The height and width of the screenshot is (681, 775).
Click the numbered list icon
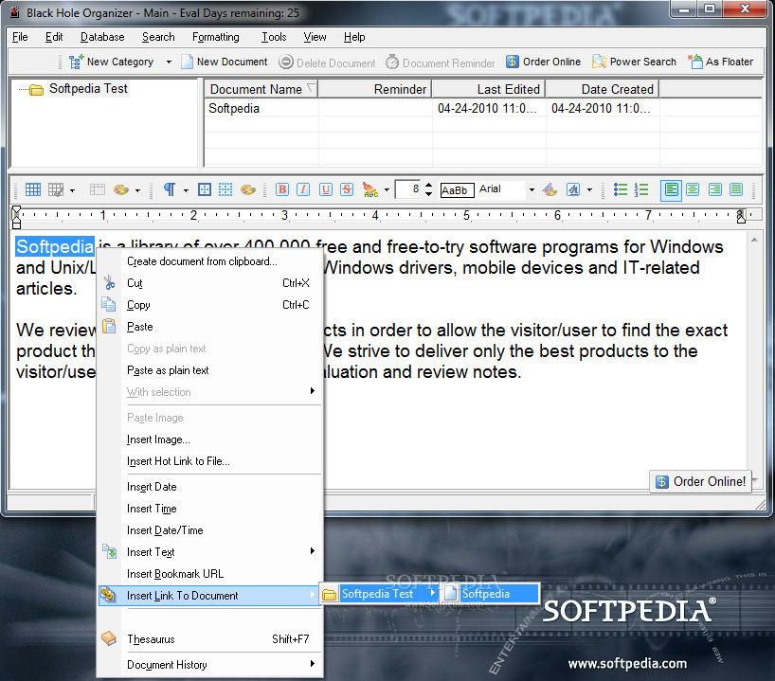click(x=641, y=189)
